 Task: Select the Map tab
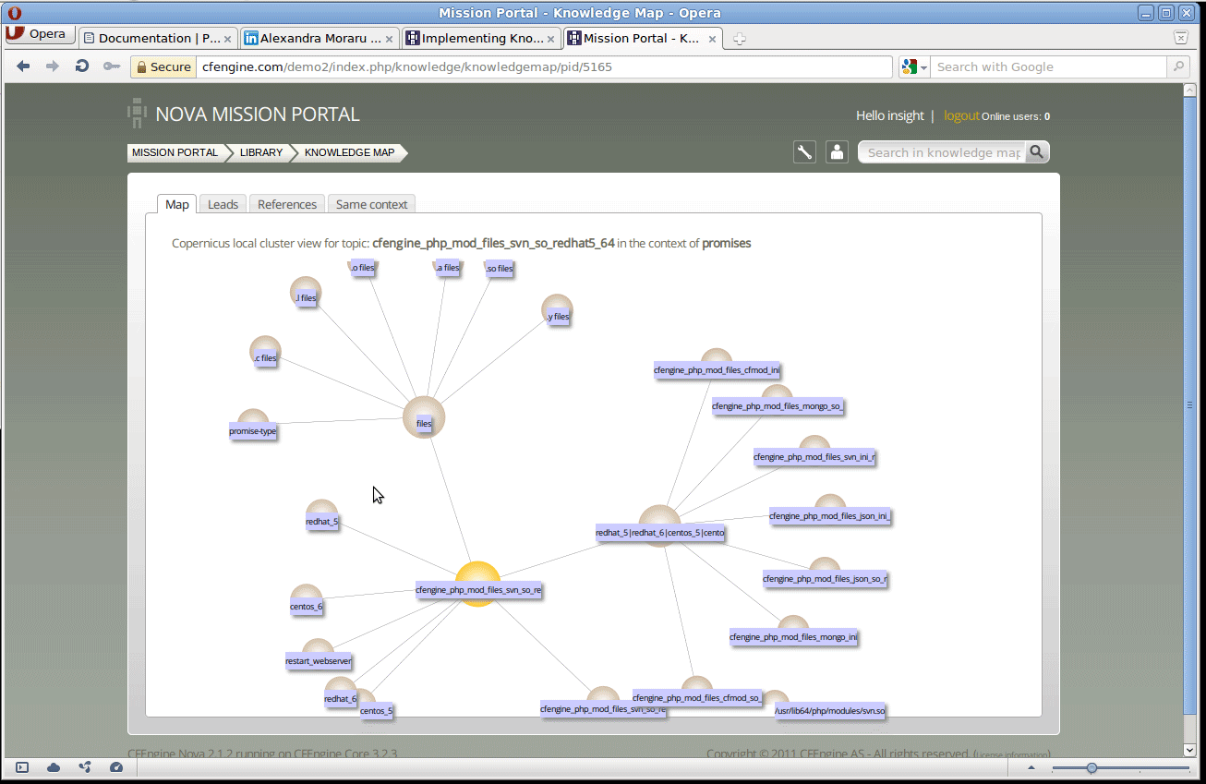tap(177, 204)
